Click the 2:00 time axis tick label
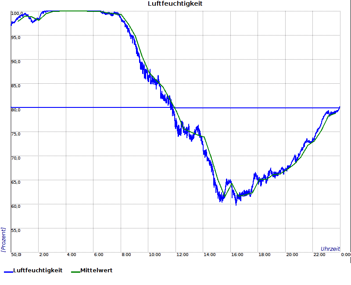351x285 pixels. [x=44, y=254]
